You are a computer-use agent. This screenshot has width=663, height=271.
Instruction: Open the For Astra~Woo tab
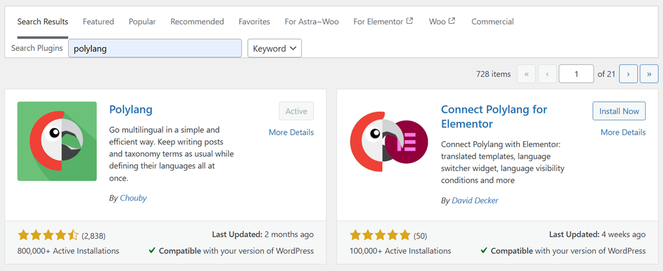(x=312, y=21)
